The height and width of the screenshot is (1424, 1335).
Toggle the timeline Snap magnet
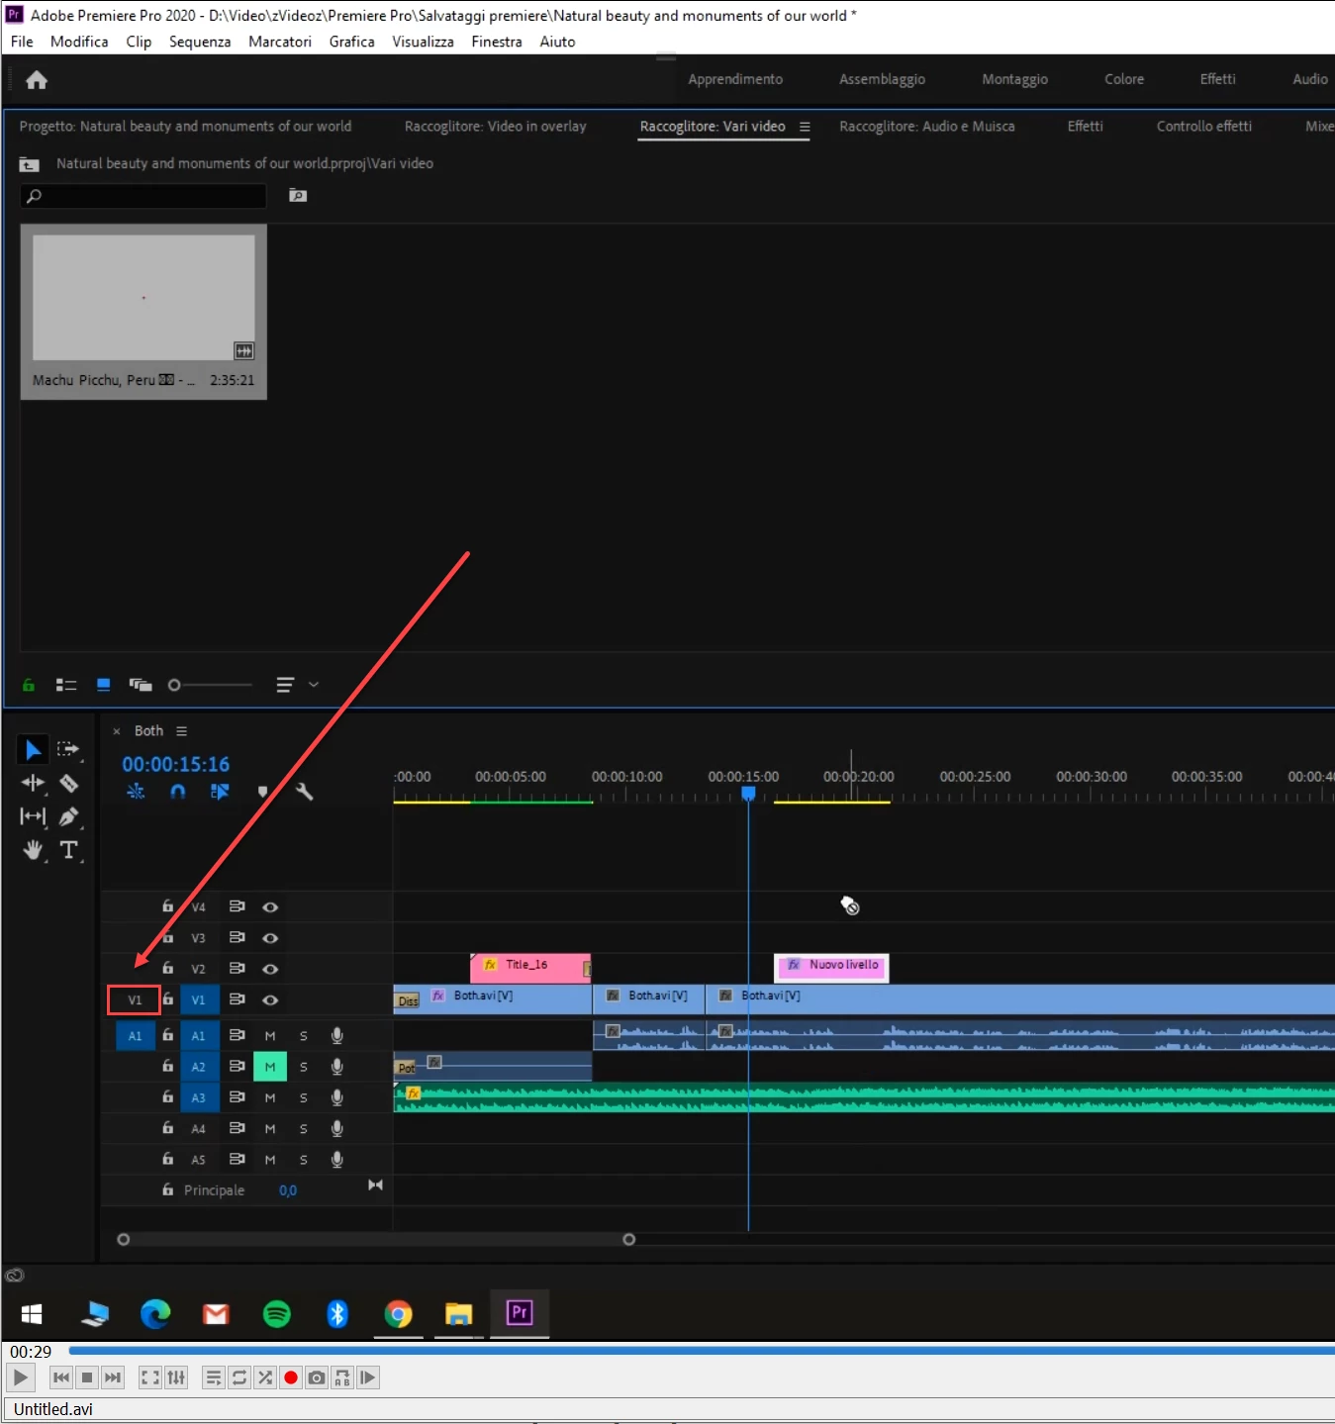[x=178, y=792]
